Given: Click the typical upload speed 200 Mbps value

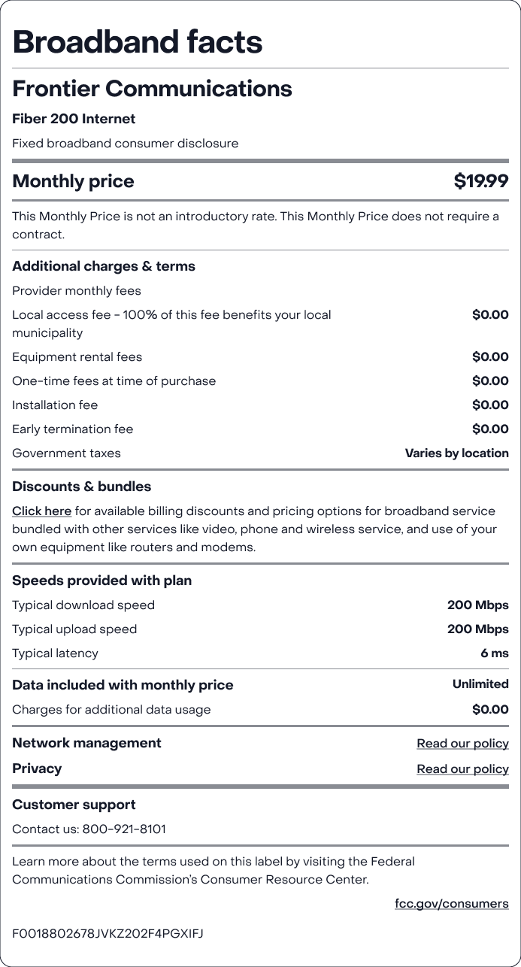Looking at the screenshot, I should pos(477,629).
